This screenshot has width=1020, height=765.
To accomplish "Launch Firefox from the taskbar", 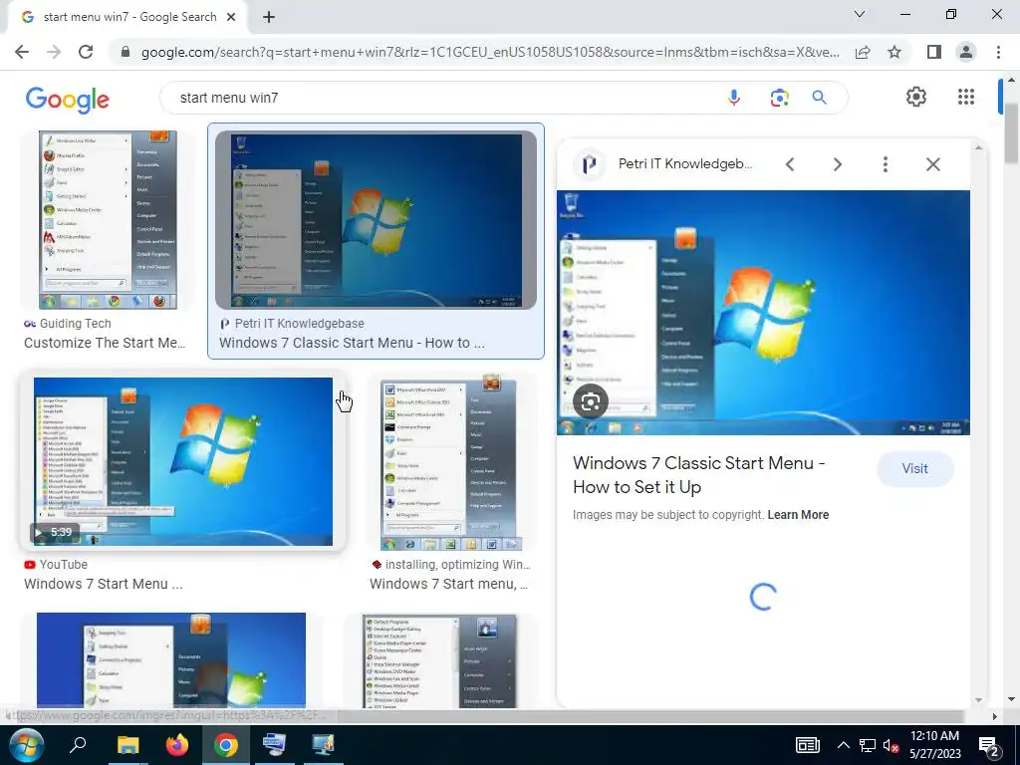I will (x=177, y=745).
